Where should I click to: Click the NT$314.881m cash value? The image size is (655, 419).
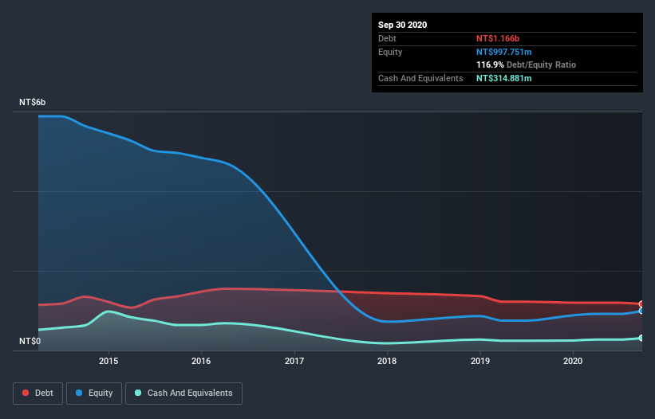[504, 78]
